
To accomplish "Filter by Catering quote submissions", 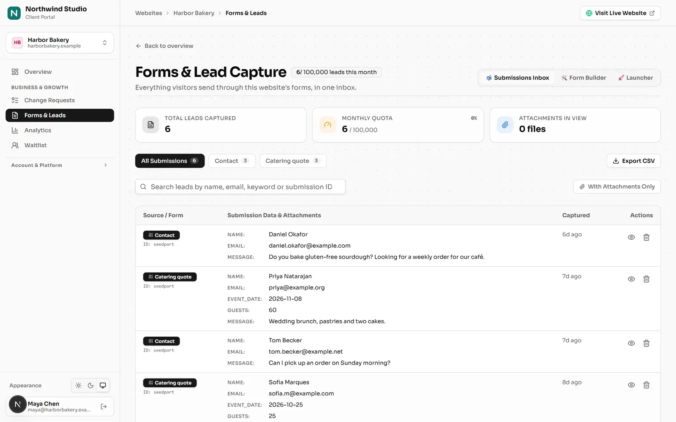I will click(x=293, y=161).
